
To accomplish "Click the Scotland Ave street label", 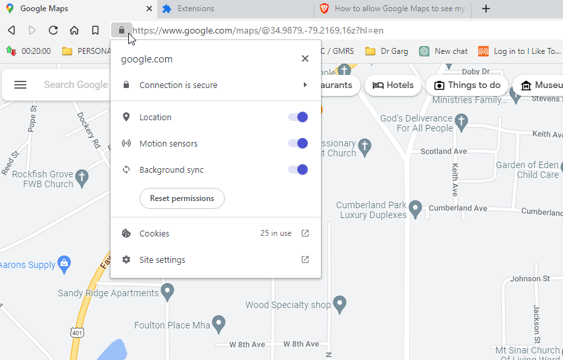I will 444,151.
